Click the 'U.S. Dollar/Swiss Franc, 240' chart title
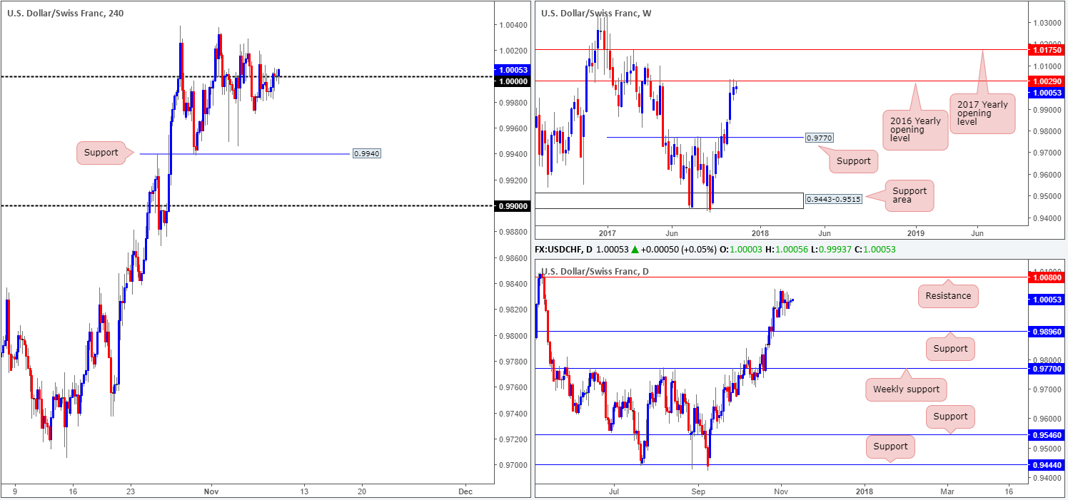This screenshot has width=1068, height=500. (62, 13)
